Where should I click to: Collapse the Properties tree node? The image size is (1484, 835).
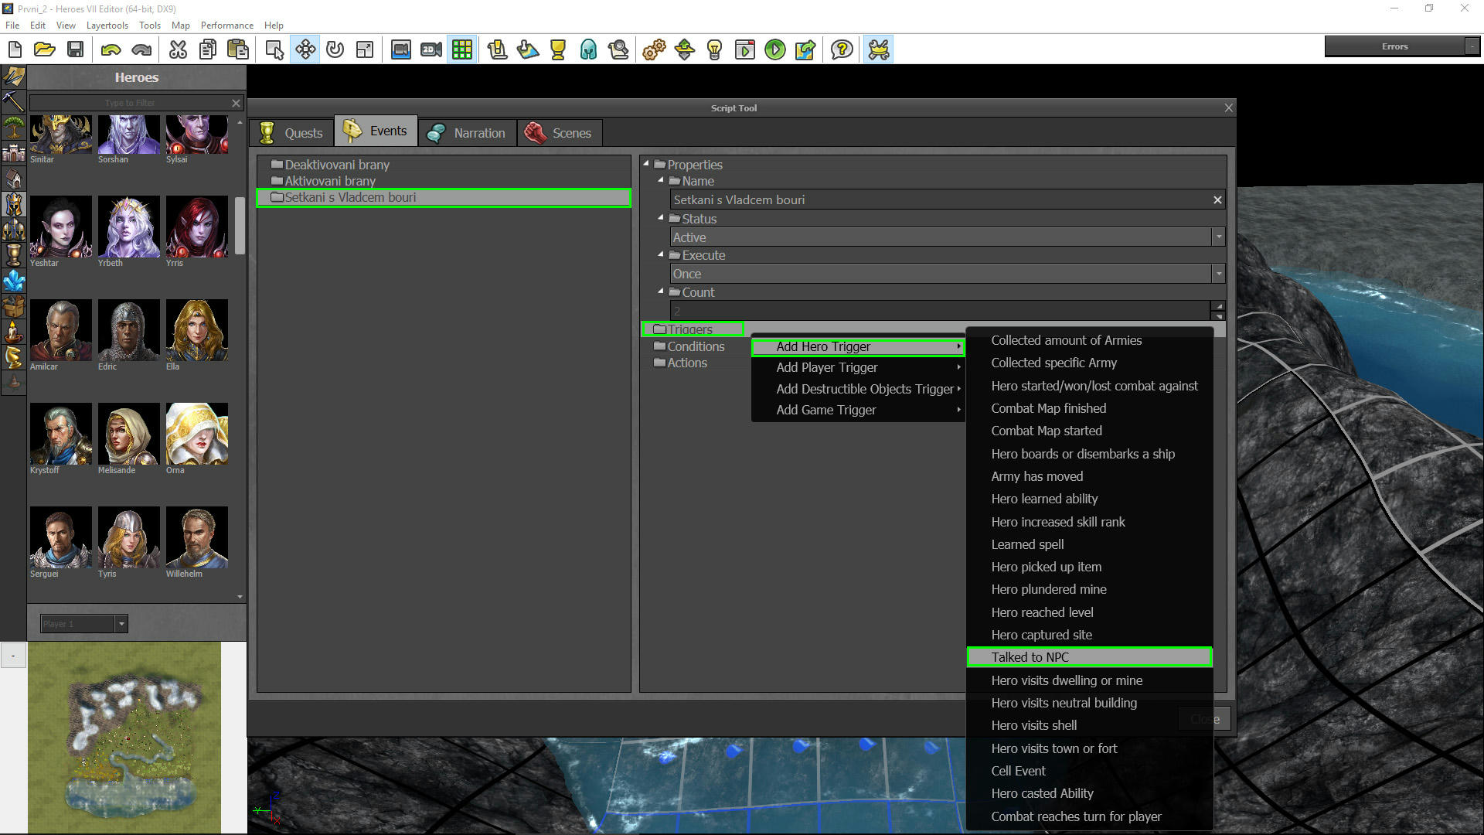(x=646, y=164)
